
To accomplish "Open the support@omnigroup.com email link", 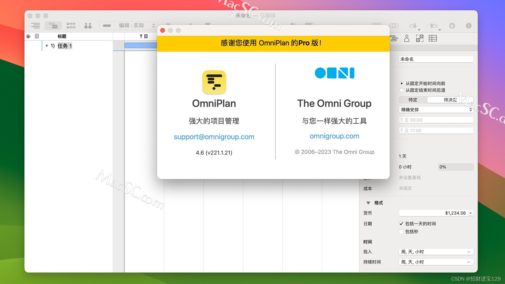I will (214, 137).
